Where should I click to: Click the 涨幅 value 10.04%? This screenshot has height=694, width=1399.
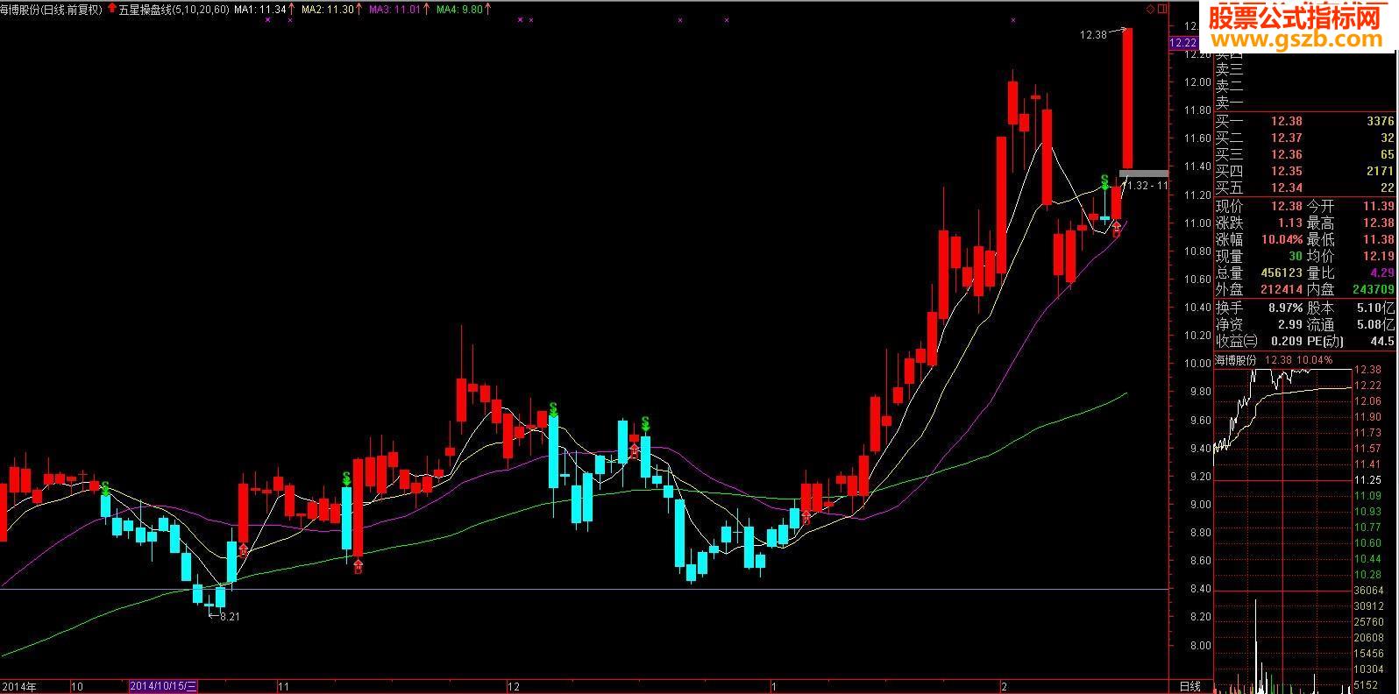click(1283, 239)
